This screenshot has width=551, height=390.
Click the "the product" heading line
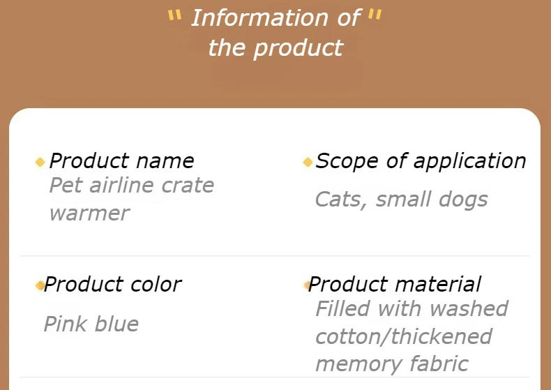coord(275,48)
